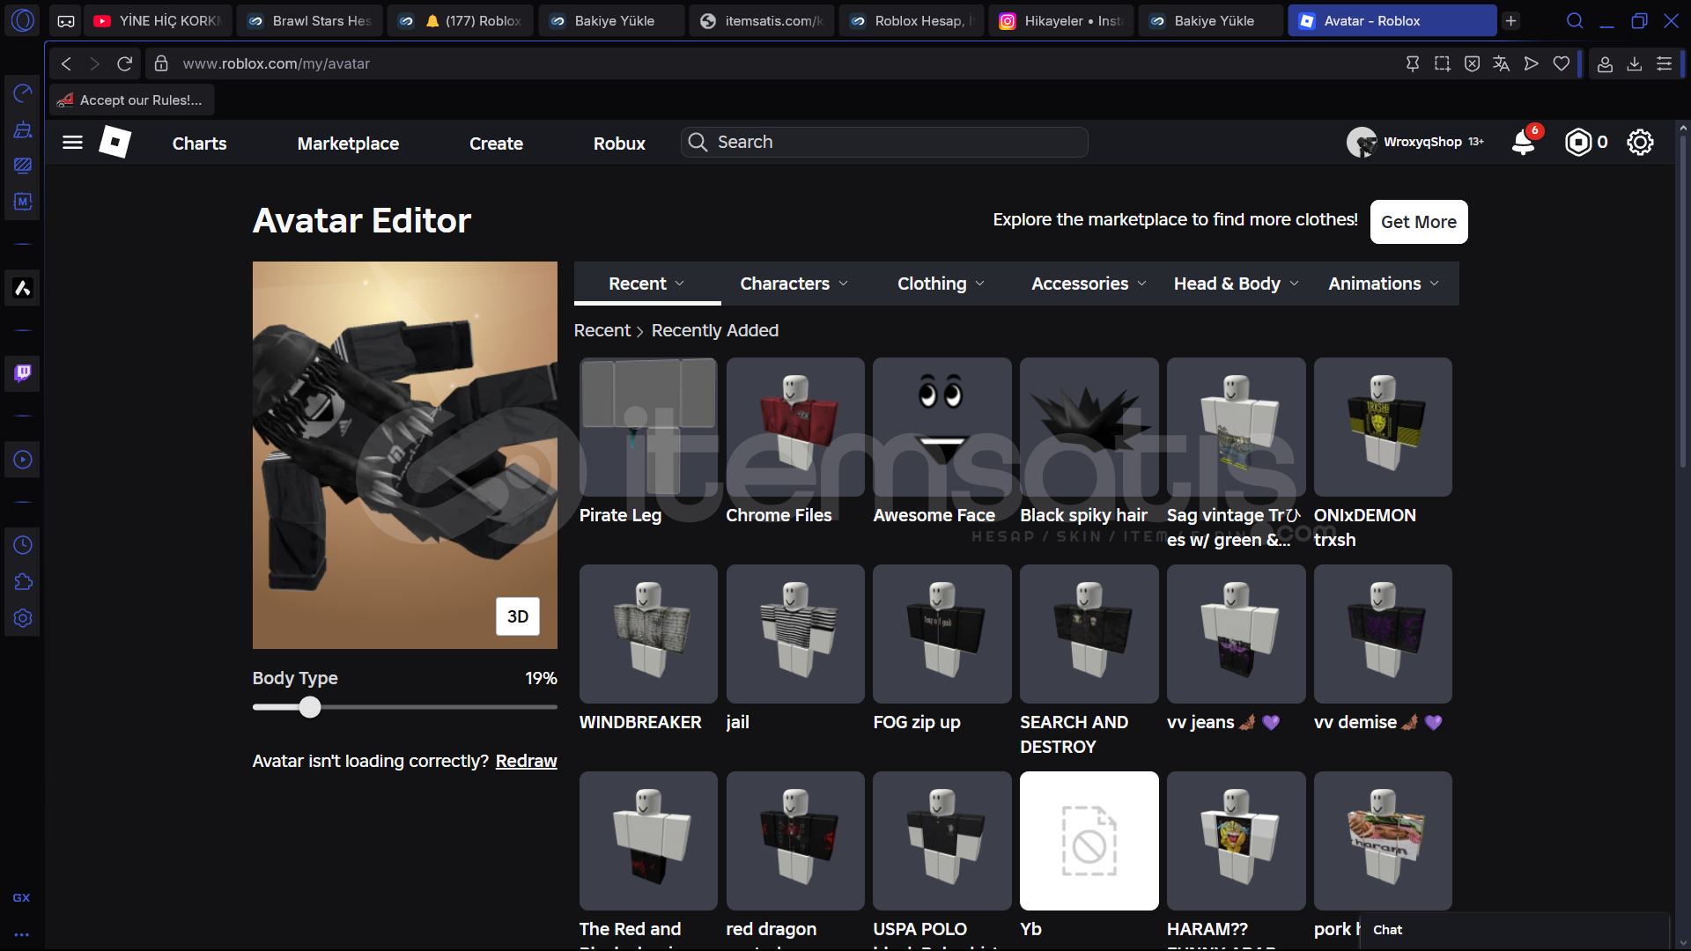The image size is (1691, 951).
Task: Select the Black spiky hair item
Action: tap(1089, 427)
